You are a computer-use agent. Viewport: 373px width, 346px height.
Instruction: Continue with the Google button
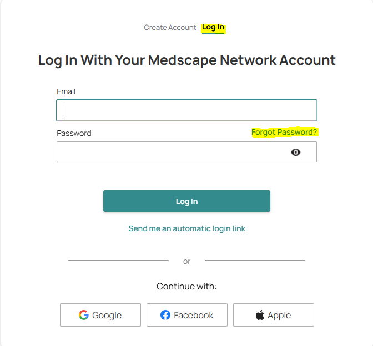tap(100, 315)
